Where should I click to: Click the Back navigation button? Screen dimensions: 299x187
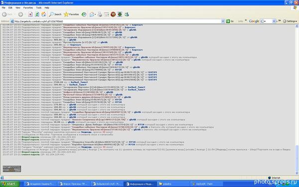tap(7, 14)
